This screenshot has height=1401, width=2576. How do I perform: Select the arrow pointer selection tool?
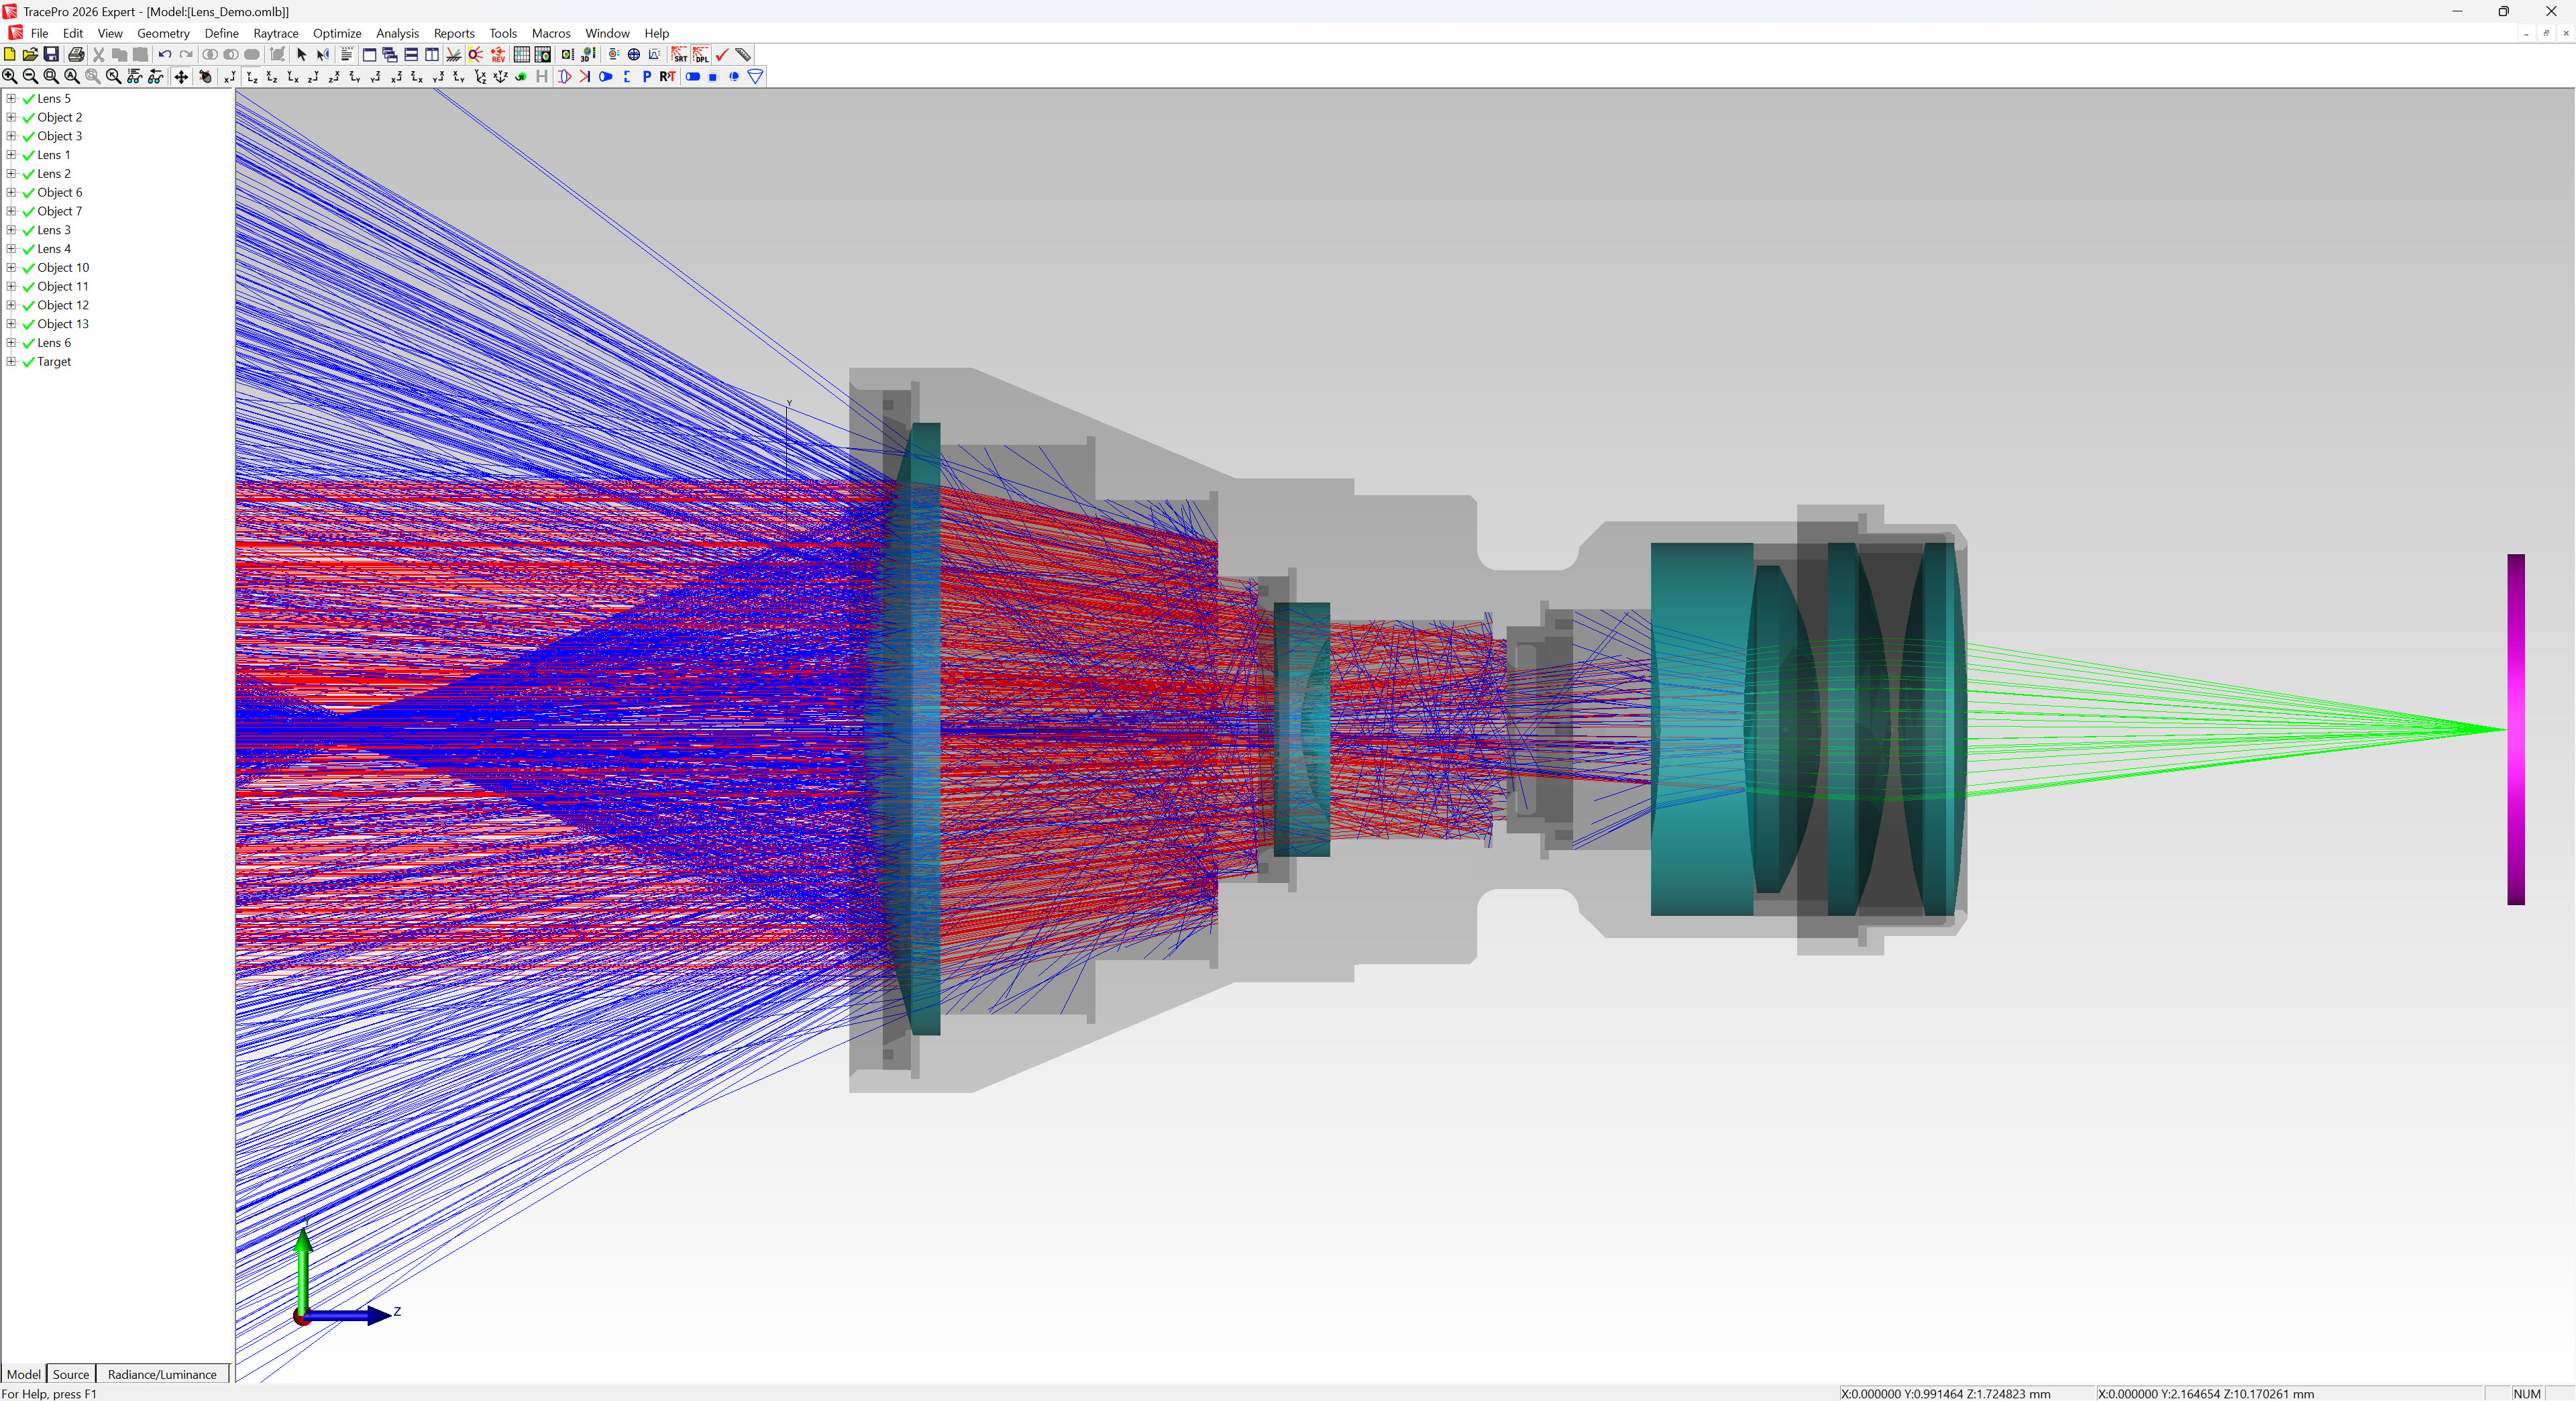(x=301, y=55)
